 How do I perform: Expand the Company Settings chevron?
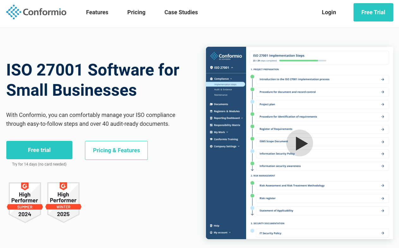point(239,146)
